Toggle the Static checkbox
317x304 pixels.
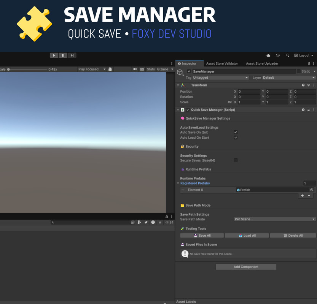coord(298,71)
